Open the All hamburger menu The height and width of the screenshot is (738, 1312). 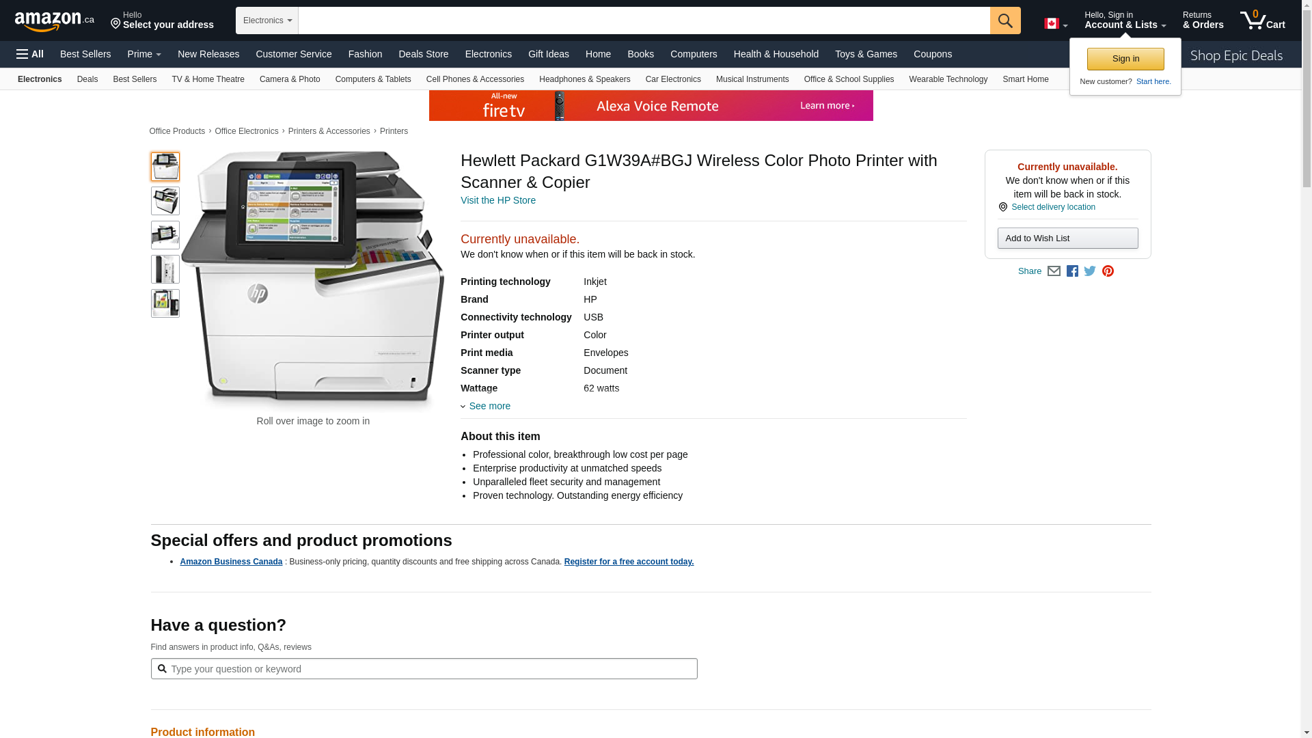[x=30, y=54]
